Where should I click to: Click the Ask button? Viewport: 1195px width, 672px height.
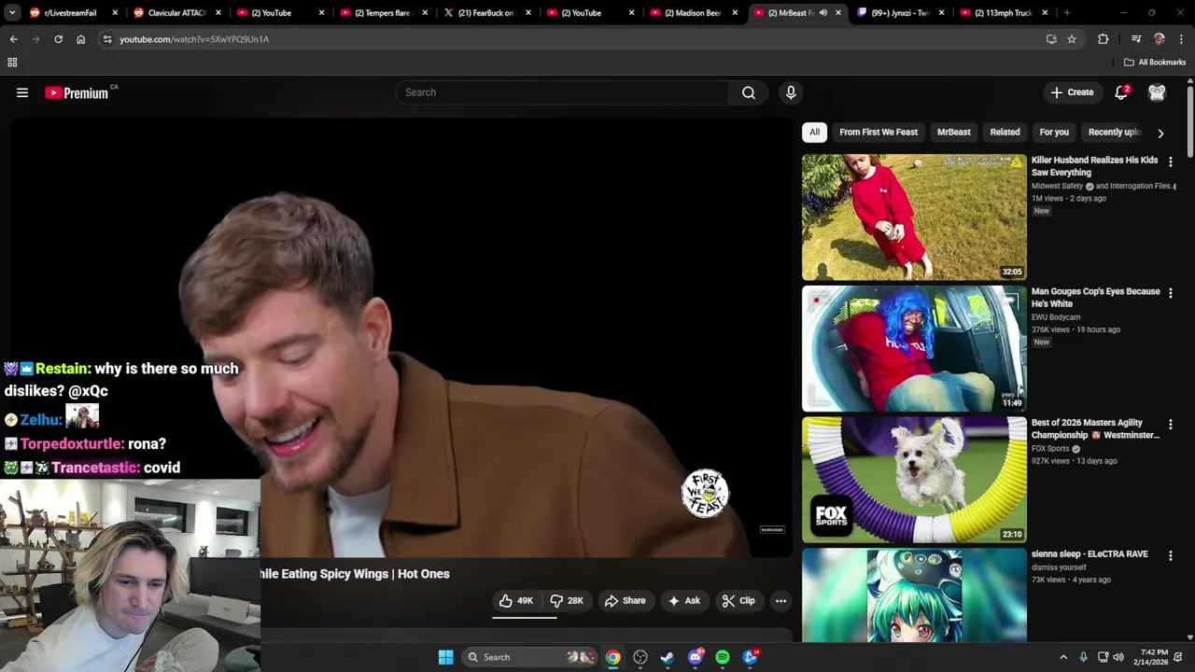tap(683, 601)
